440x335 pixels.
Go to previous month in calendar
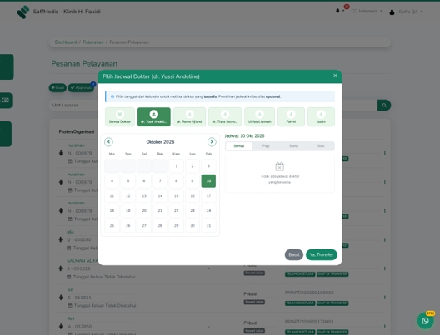(108, 142)
